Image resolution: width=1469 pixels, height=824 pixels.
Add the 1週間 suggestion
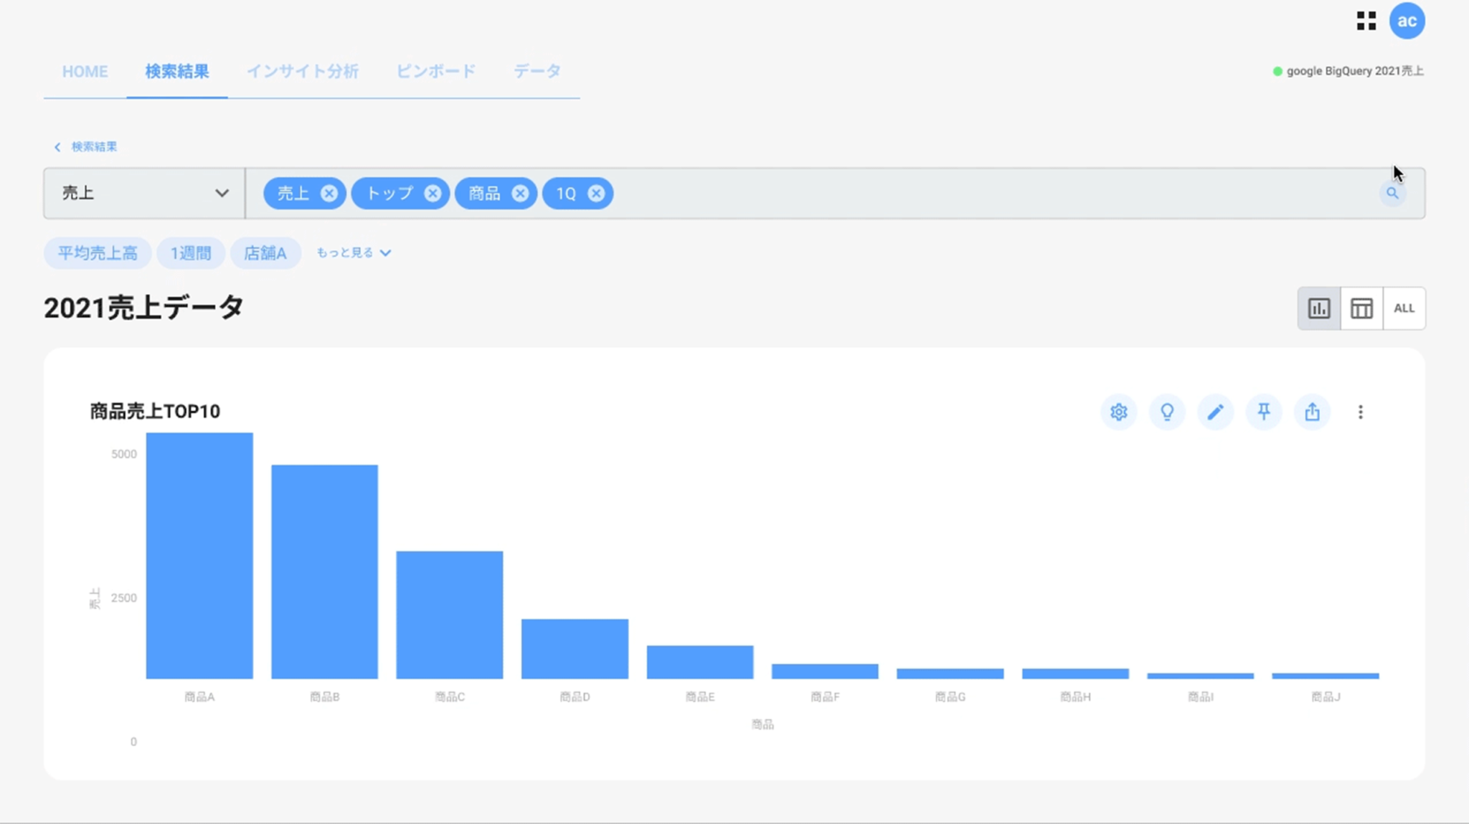click(191, 253)
